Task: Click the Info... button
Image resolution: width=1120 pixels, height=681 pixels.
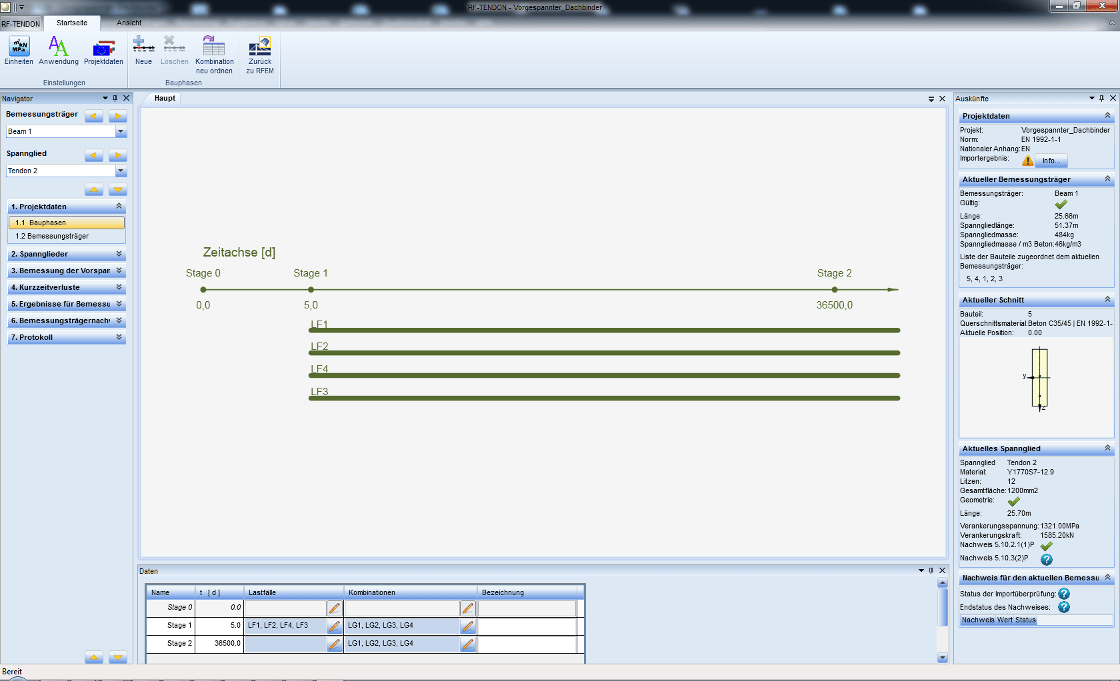Action: click(1051, 161)
